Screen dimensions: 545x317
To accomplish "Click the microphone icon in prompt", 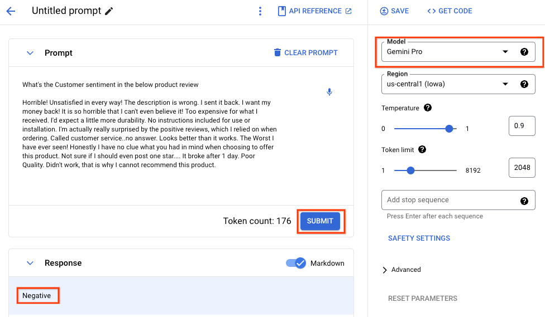I will point(329,92).
